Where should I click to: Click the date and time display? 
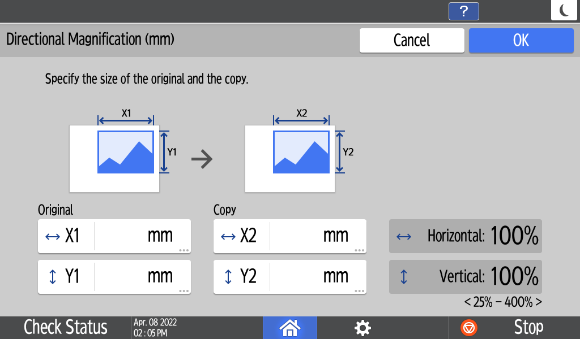155,327
